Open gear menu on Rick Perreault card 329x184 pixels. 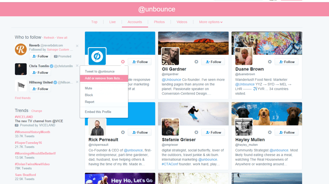[x=123, y=132]
